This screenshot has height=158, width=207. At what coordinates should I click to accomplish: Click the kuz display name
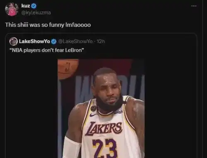pos(26,6)
